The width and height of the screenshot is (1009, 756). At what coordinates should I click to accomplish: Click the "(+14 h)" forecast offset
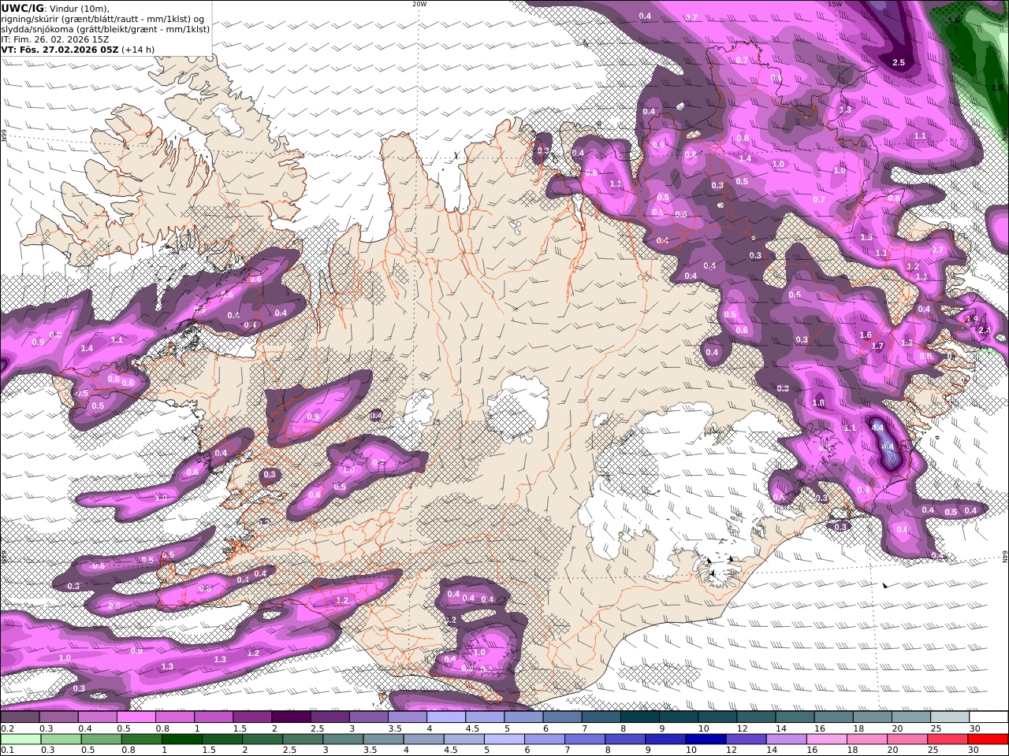point(138,50)
